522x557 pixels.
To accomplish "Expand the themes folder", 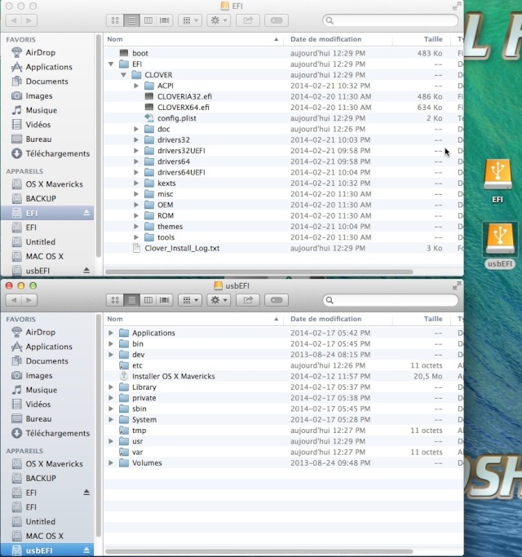I will coord(136,227).
